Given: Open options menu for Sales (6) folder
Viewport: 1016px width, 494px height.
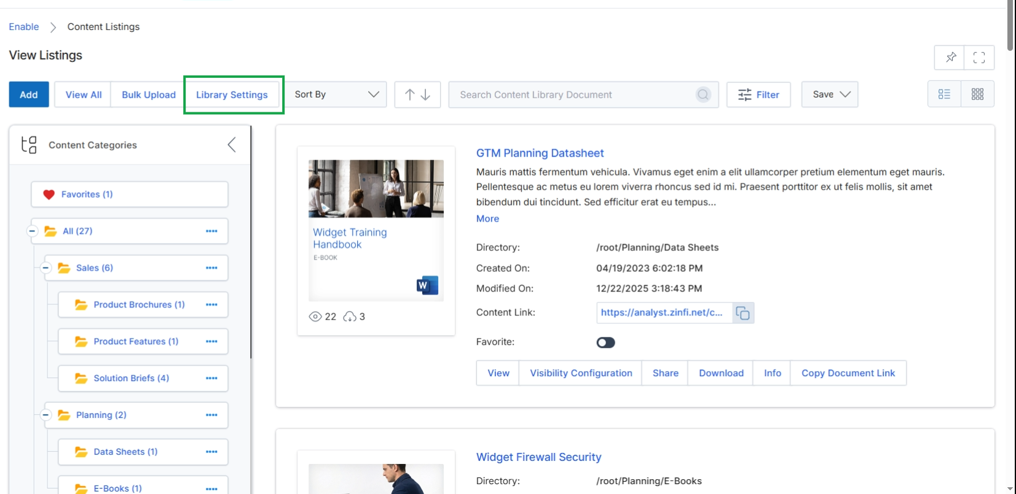Looking at the screenshot, I should click(x=211, y=268).
